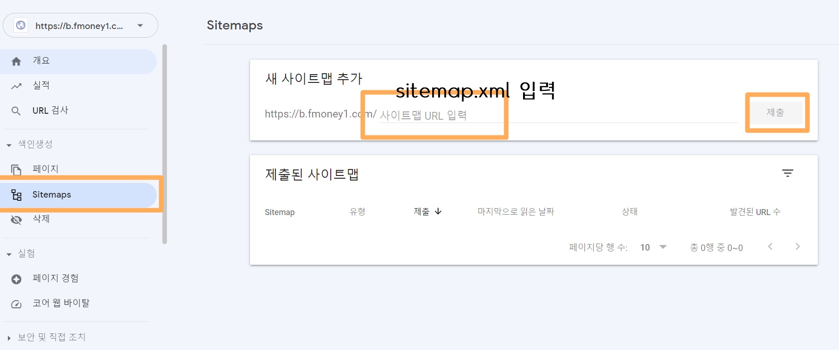This screenshot has height=350, width=839.
Task: Sort by the 제출 column header
Action: pos(422,212)
